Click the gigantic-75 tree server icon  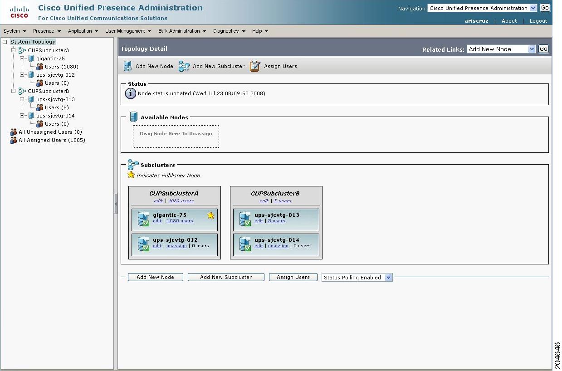pos(31,59)
